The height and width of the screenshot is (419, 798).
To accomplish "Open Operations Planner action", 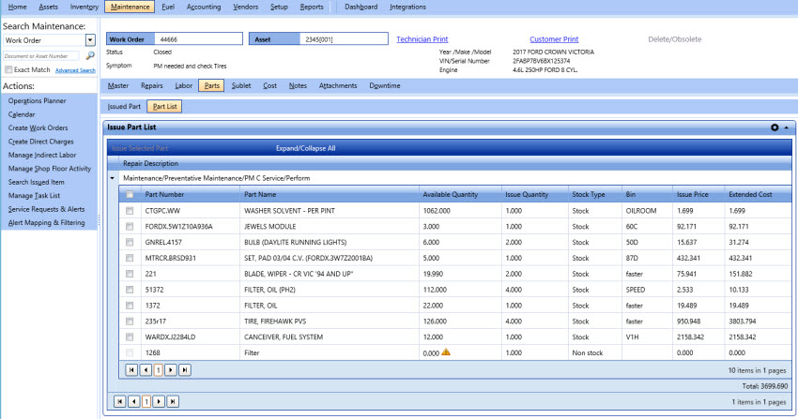I will [x=38, y=101].
